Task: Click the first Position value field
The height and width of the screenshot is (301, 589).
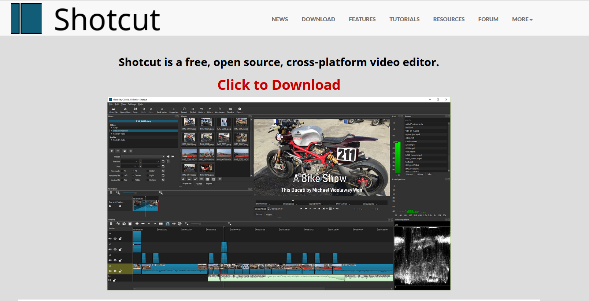Action: [x=130, y=161]
